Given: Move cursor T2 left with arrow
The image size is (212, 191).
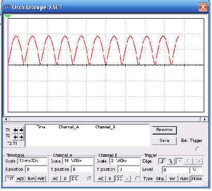Looking at the screenshot, I should click(x=16, y=137).
